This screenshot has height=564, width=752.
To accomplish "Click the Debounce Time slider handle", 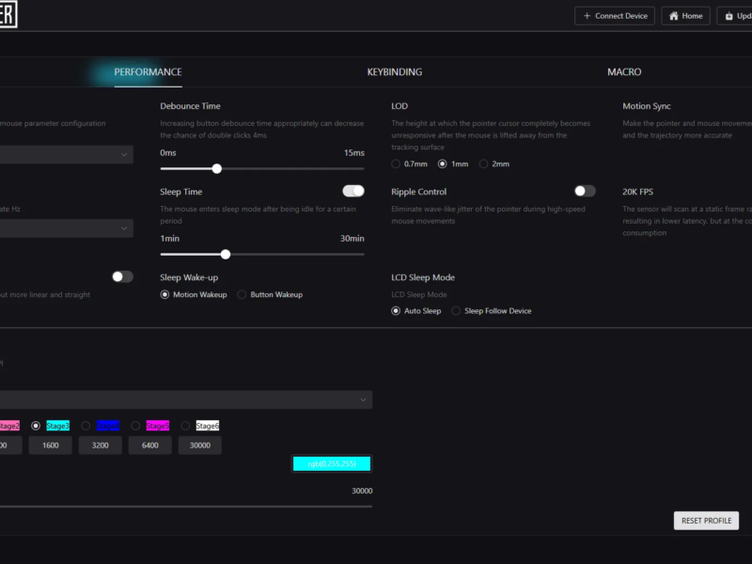I will [x=217, y=169].
